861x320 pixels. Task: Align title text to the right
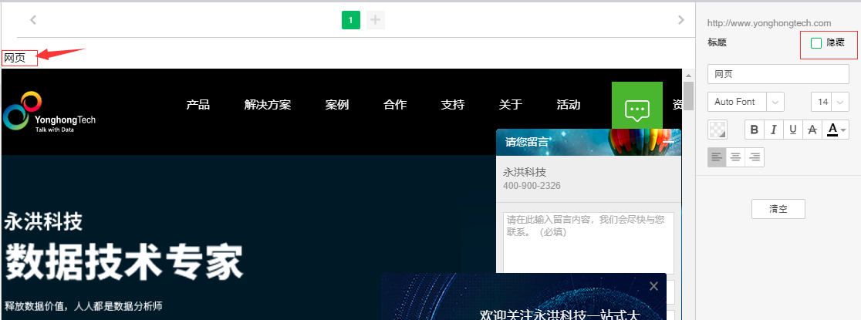[755, 157]
